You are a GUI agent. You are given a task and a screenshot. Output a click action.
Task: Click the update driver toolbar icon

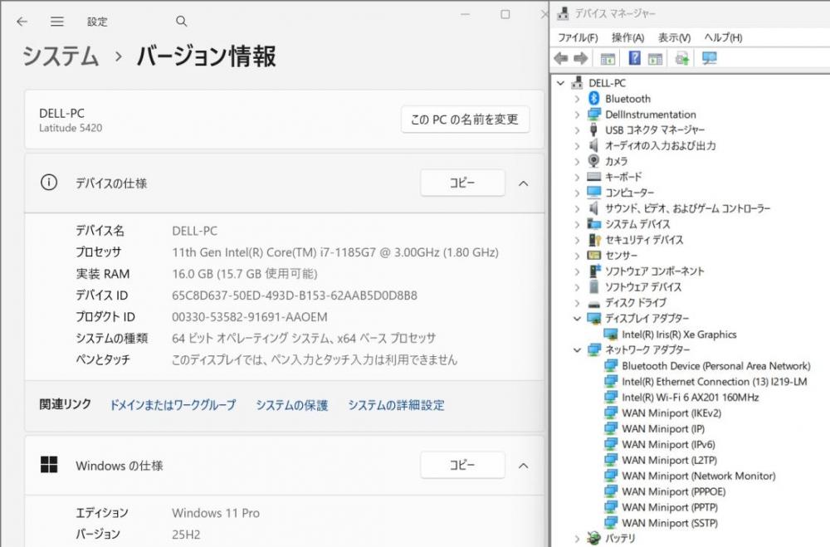682,58
